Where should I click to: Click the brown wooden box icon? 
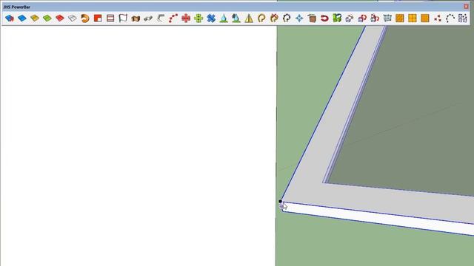pyautogui.click(x=136, y=18)
